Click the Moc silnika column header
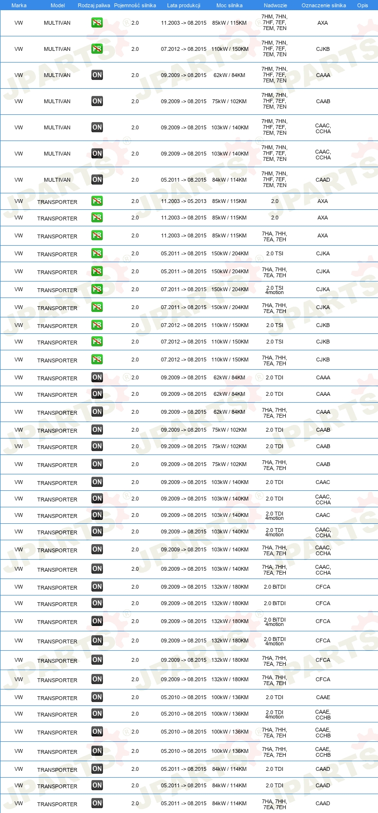Viewport: 378px width, 813px height. [x=230, y=5]
